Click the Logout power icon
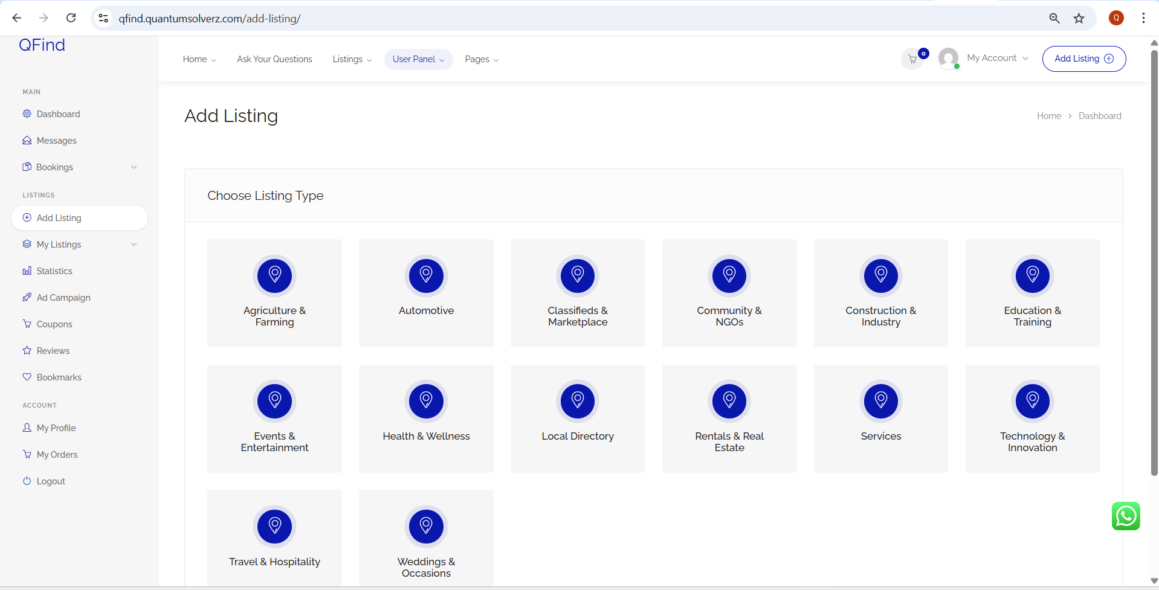This screenshot has height=590, width=1159. click(27, 481)
